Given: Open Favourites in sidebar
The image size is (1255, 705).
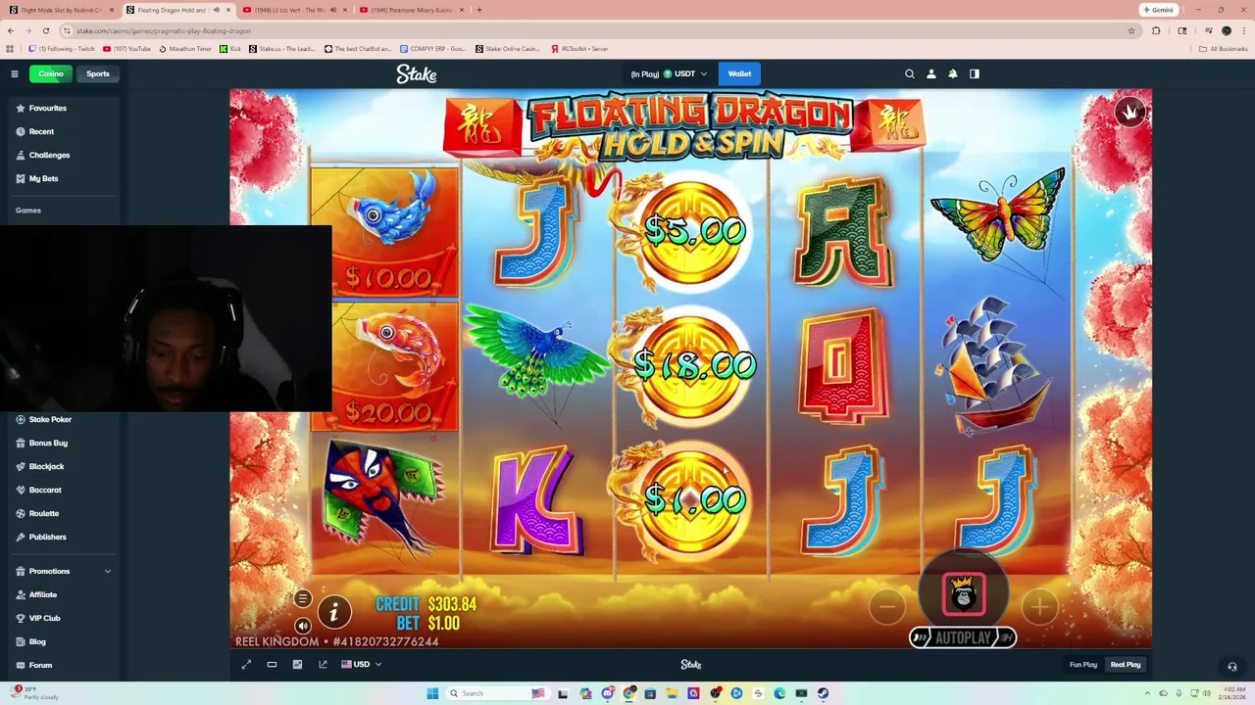Looking at the screenshot, I should pos(47,108).
